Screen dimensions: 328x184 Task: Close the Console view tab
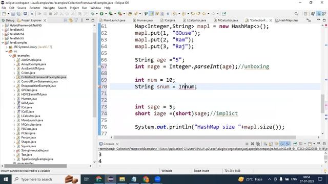tap(117, 144)
